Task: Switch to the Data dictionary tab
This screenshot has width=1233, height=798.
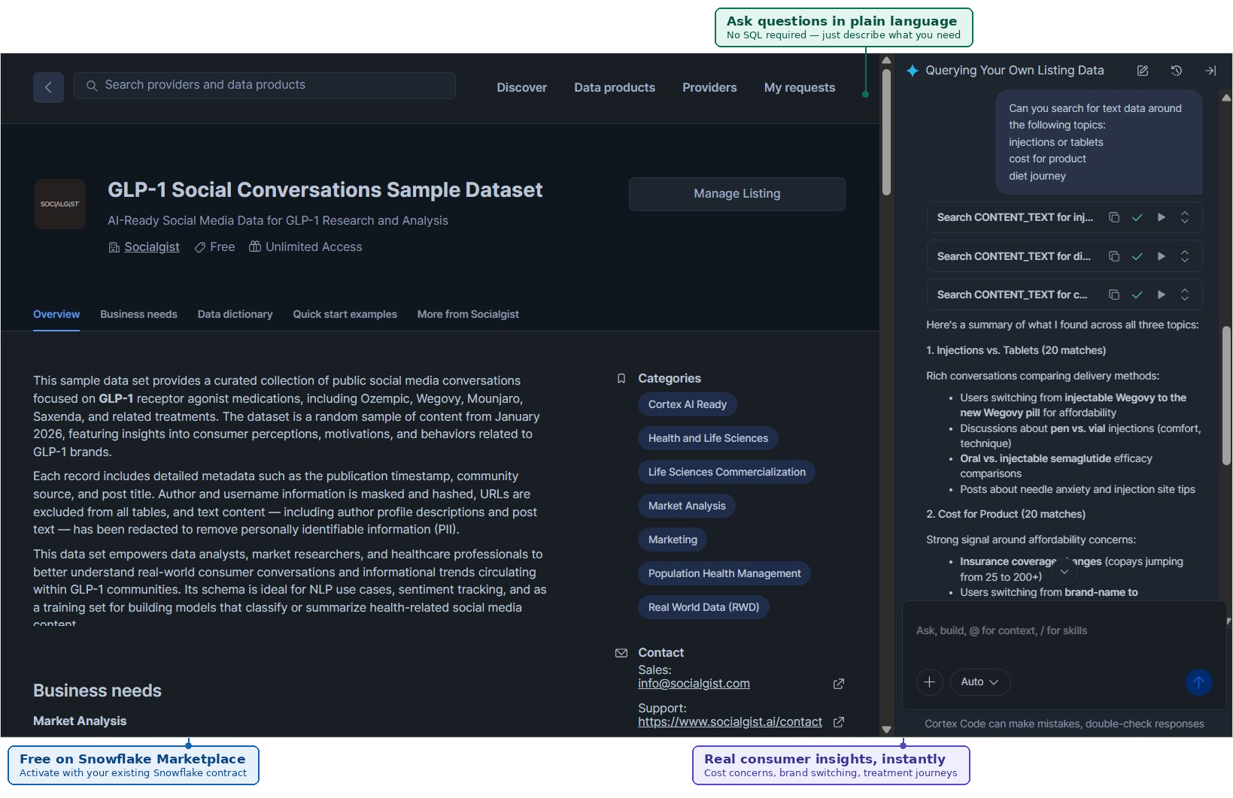Action: pyautogui.click(x=235, y=314)
